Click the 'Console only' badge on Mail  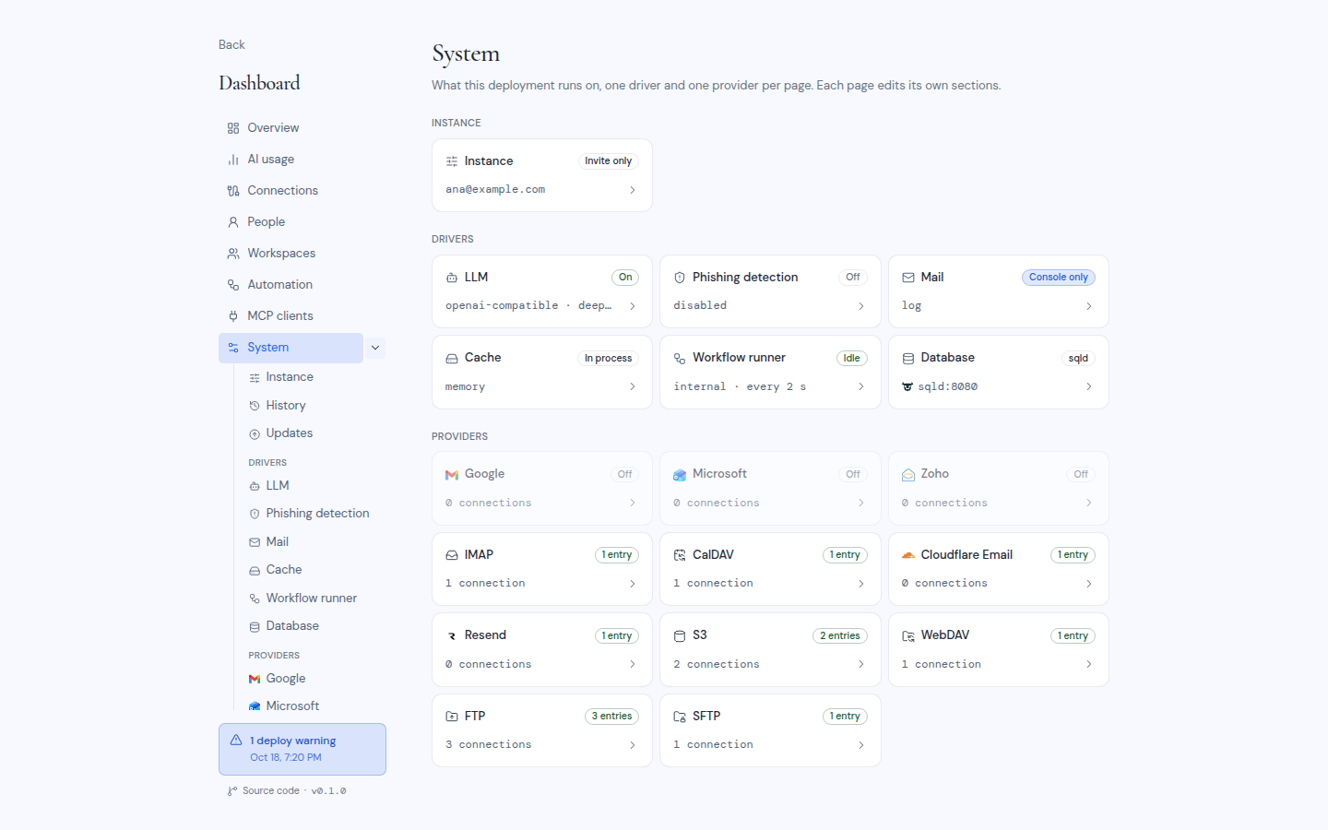click(x=1059, y=278)
